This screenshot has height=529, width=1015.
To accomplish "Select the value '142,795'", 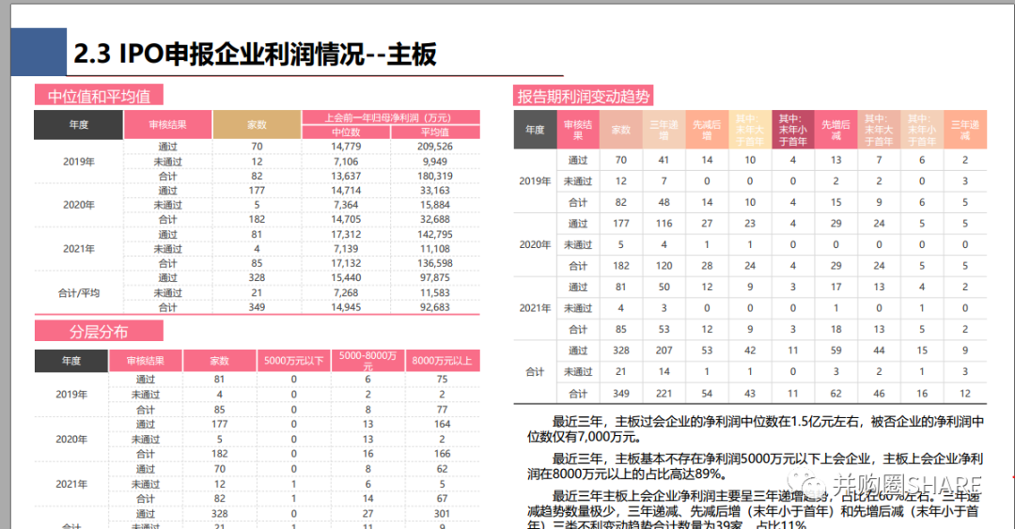I will click(x=435, y=234).
